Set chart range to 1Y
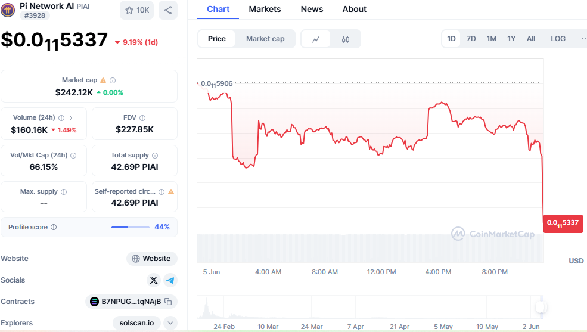 511,39
